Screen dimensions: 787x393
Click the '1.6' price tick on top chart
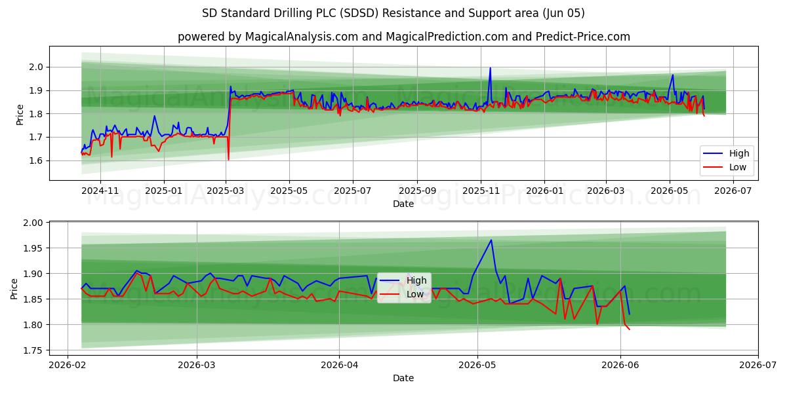37,161
